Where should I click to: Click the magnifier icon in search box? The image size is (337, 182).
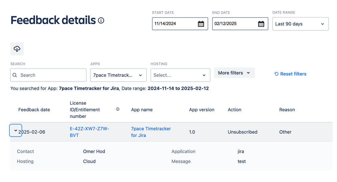click(x=15, y=75)
